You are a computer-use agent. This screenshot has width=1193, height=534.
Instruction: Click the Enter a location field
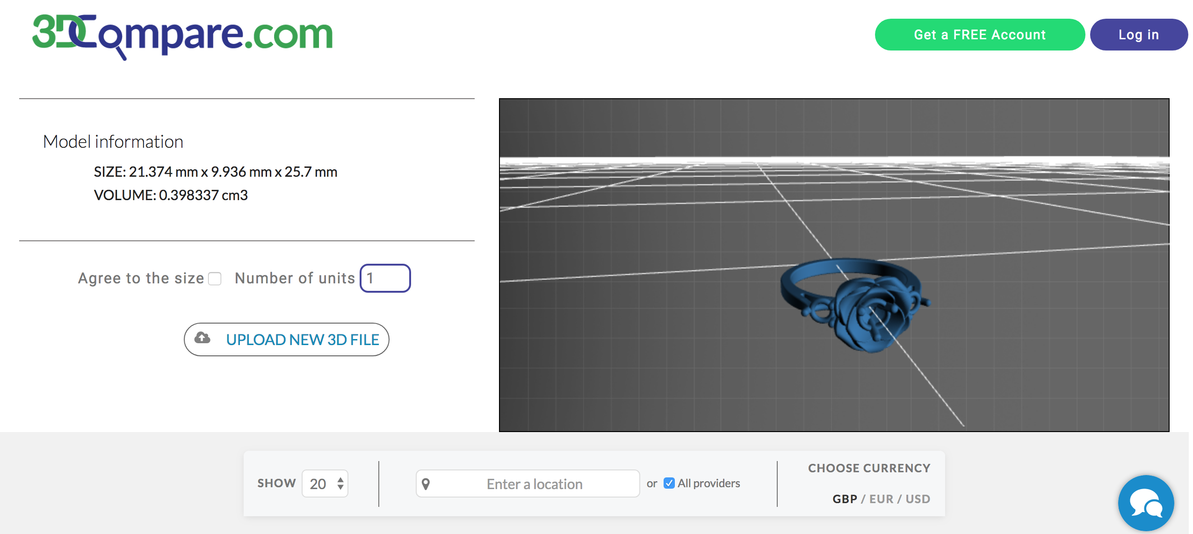[528, 483]
